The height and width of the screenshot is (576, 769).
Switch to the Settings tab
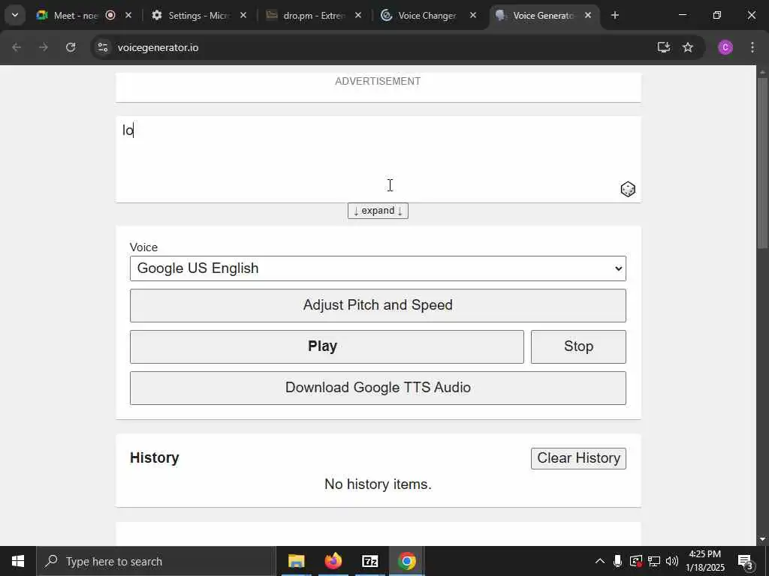[x=198, y=16]
